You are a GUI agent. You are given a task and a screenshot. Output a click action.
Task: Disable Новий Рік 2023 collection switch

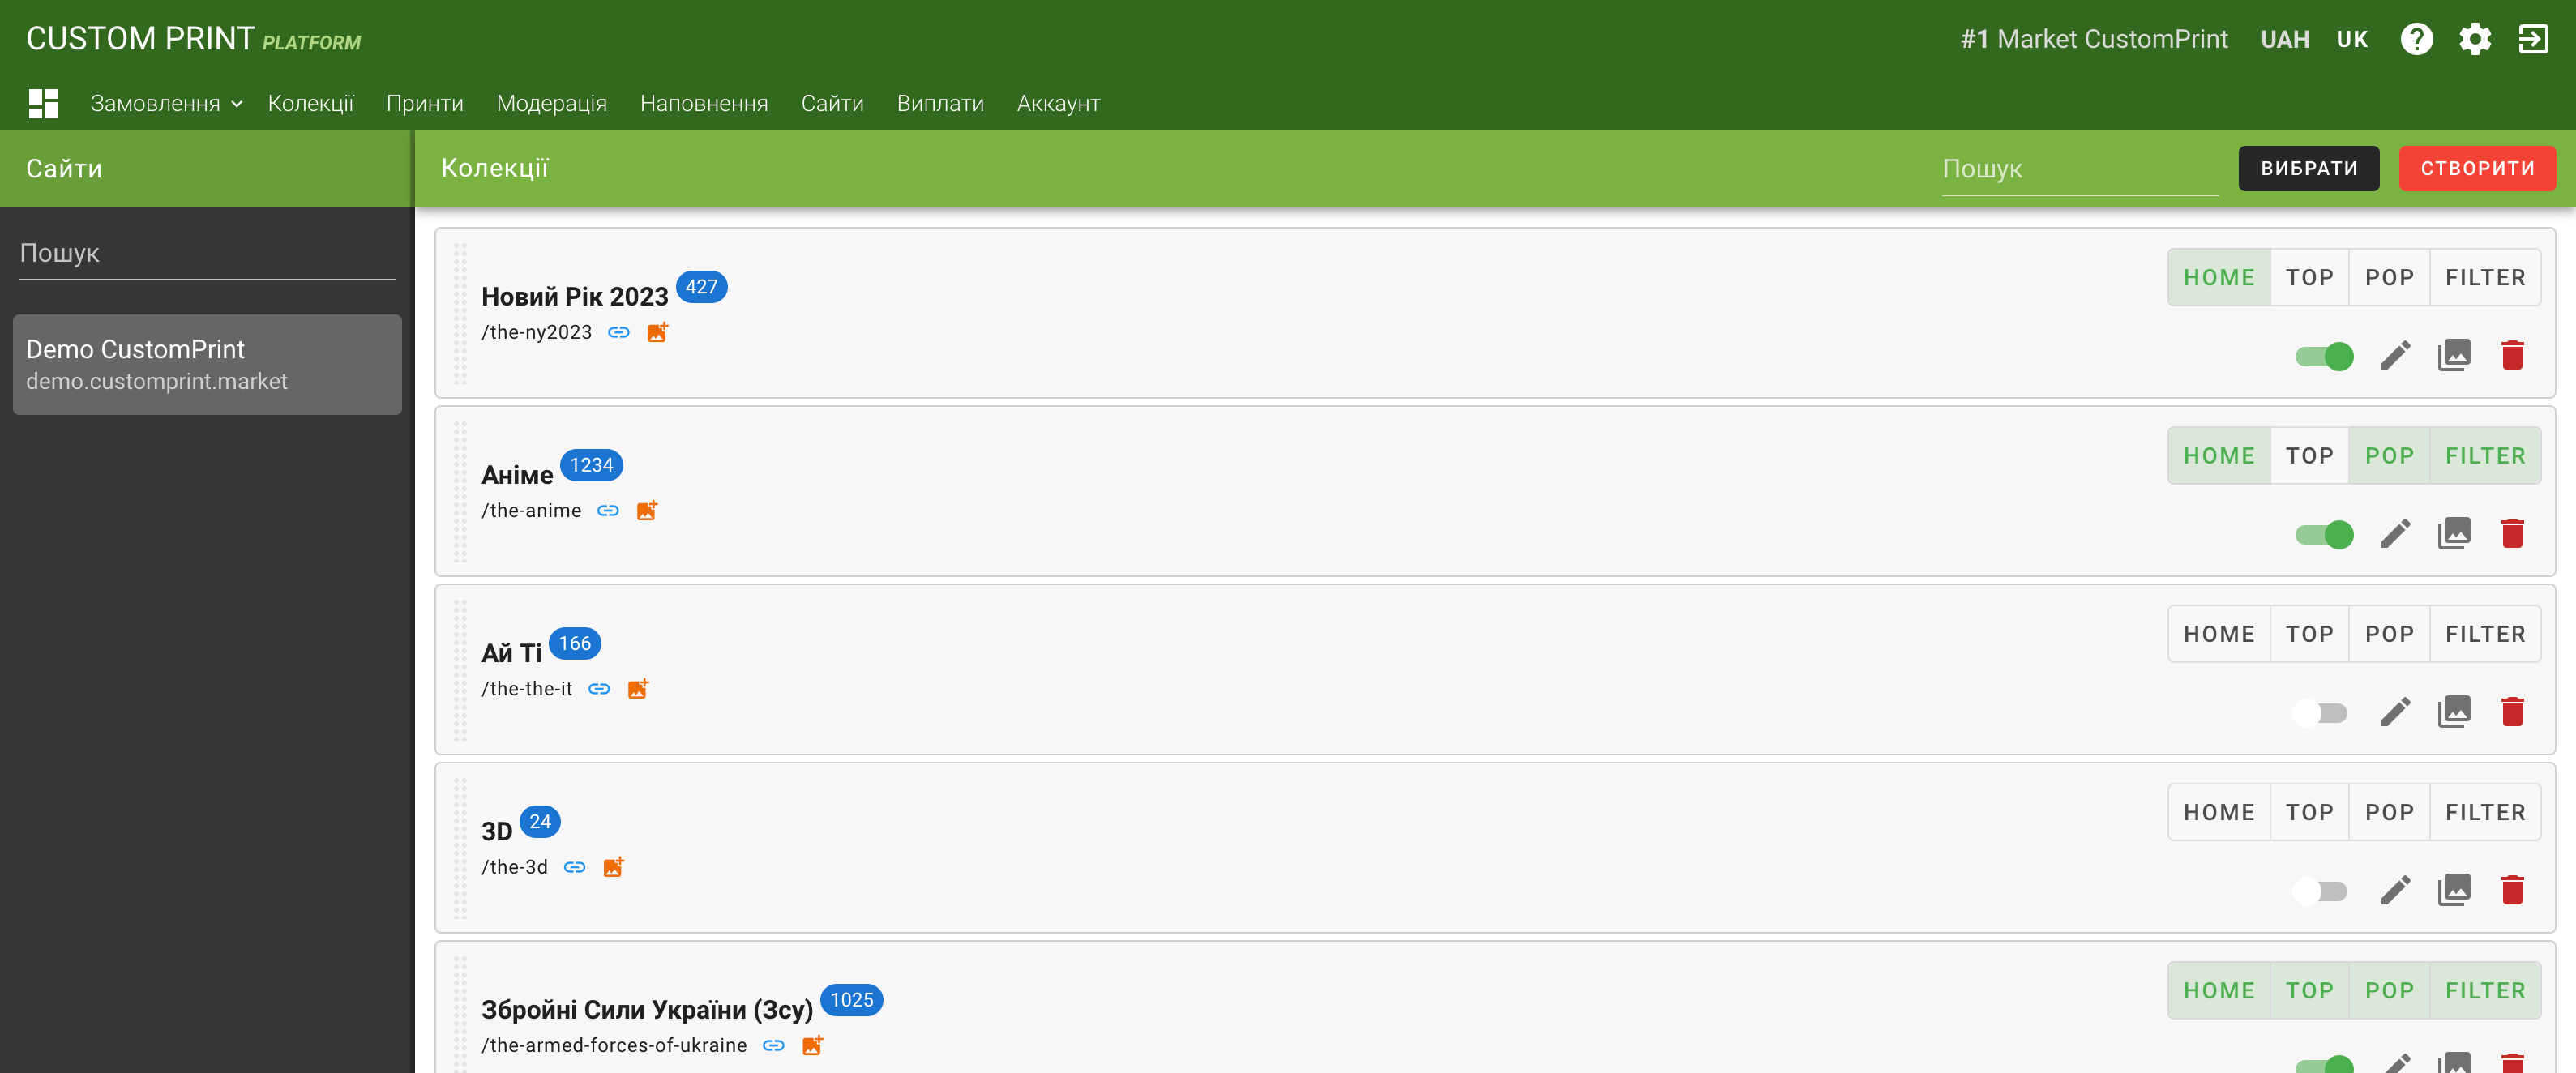pos(2324,356)
